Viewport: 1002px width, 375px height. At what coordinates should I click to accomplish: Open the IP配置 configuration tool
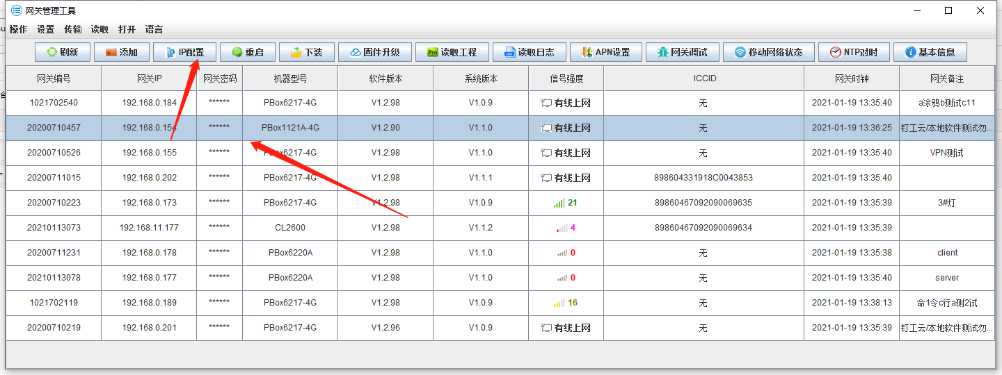[184, 52]
